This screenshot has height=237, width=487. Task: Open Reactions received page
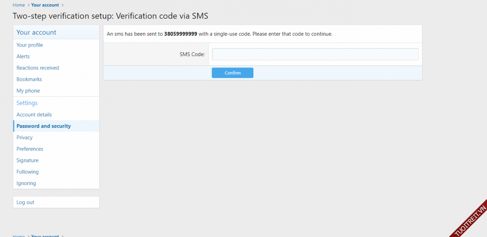(x=38, y=68)
